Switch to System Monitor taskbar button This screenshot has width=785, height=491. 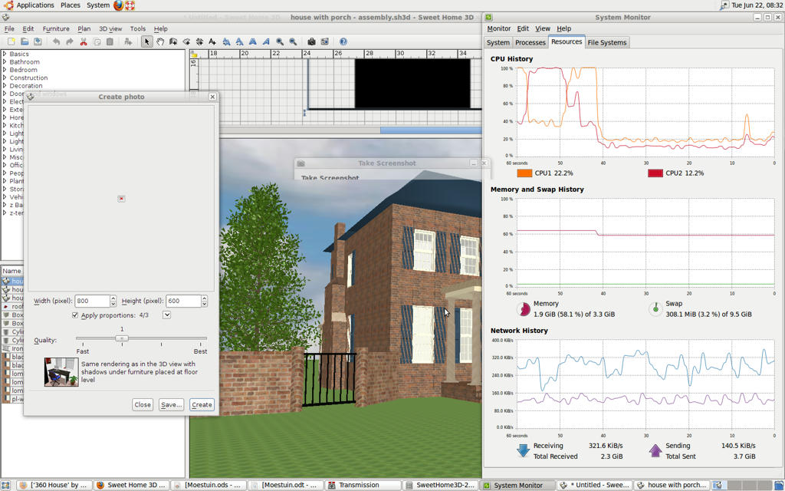coord(517,485)
